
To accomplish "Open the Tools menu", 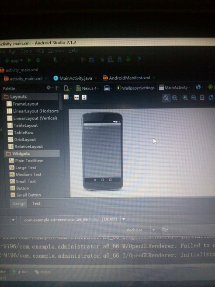I will click(26, 51).
